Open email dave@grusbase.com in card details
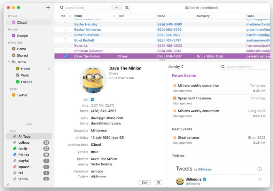 [107, 118]
